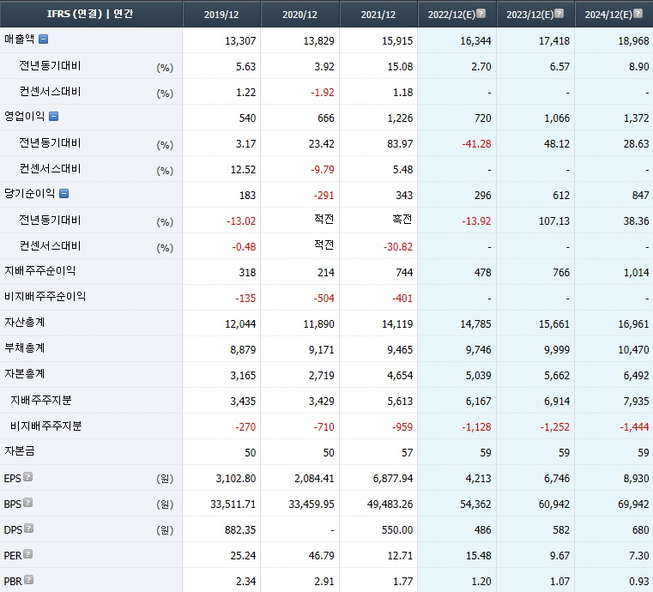Click the BPS value 33,511.71

point(233,504)
